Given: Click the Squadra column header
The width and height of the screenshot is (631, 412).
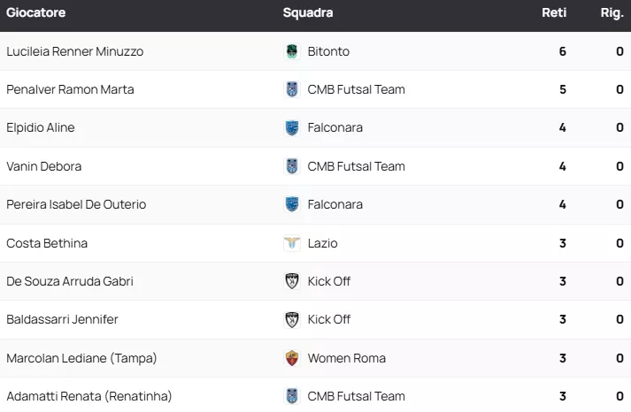Looking at the screenshot, I should (308, 13).
